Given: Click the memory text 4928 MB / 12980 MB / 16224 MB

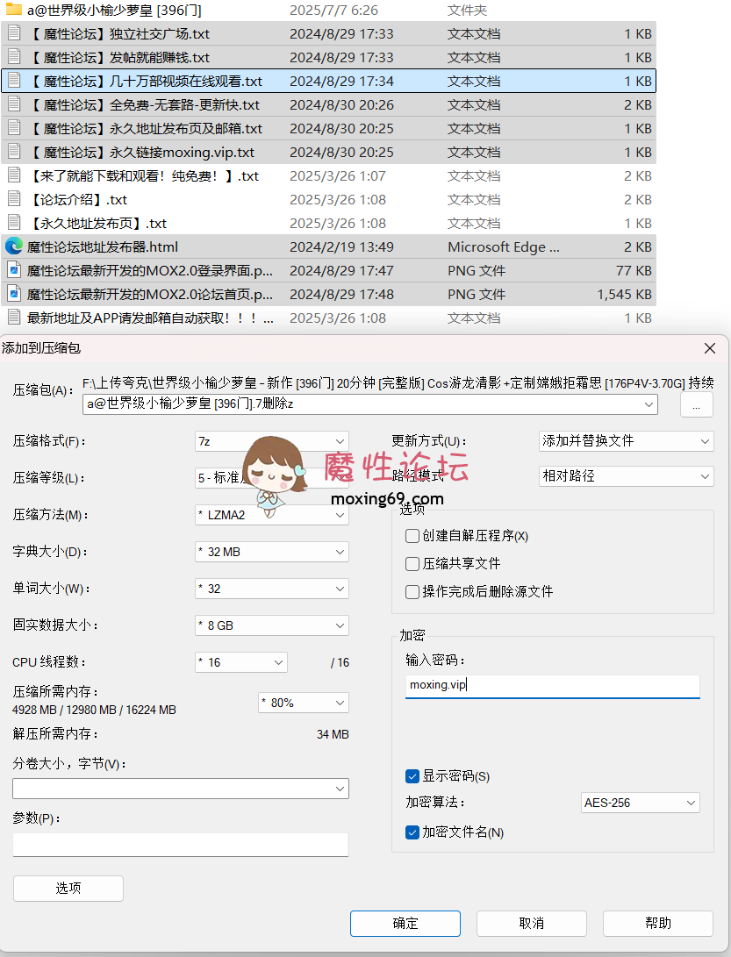Looking at the screenshot, I should [x=94, y=711].
